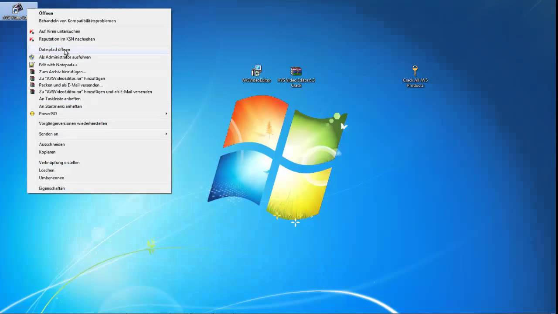The height and width of the screenshot is (314, 558).
Task: Choose Auf Viren untersuchen
Action: point(99,31)
